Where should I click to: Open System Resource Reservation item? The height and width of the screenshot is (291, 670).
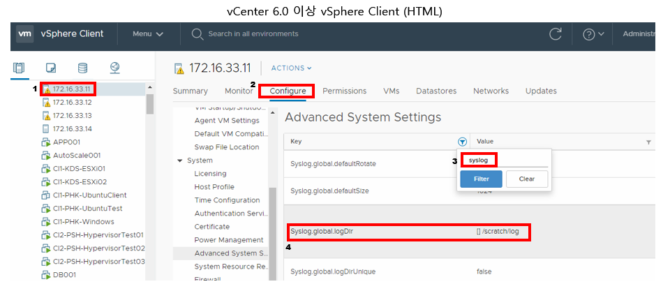[231, 266]
